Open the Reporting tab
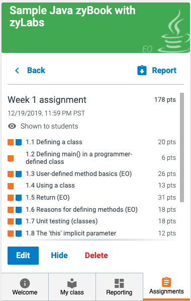 coord(119,286)
